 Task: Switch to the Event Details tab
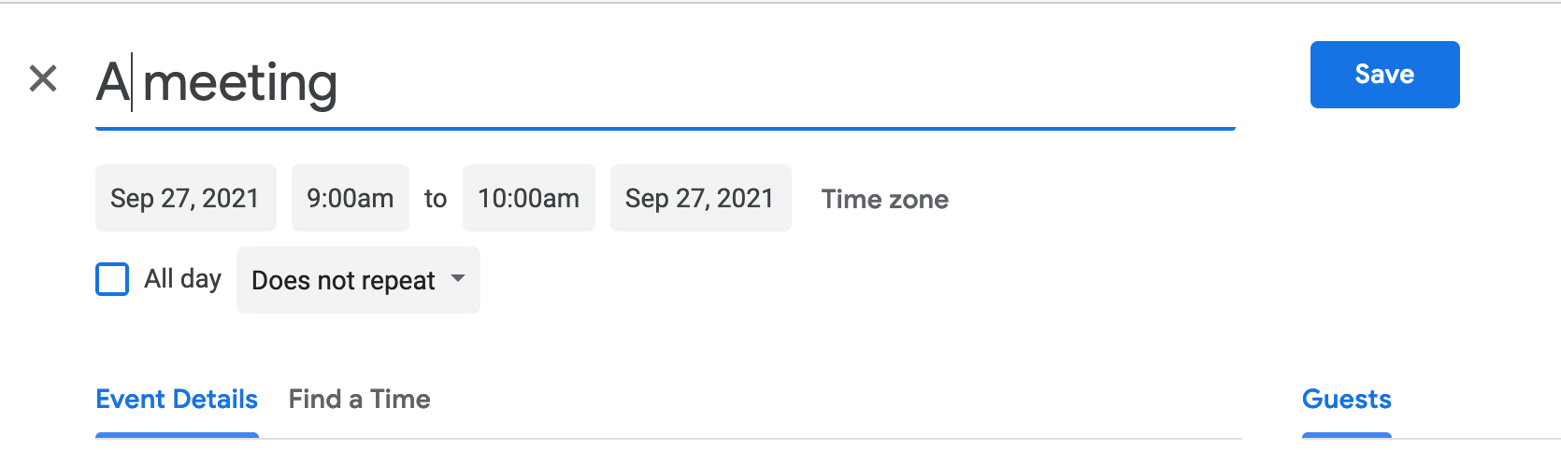pyautogui.click(x=177, y=400)
